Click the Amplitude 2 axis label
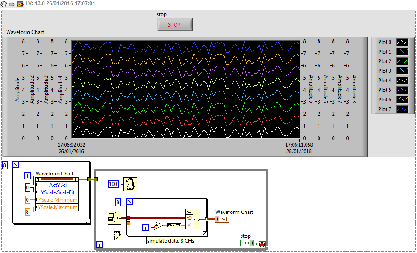 (x=32, y=89)
